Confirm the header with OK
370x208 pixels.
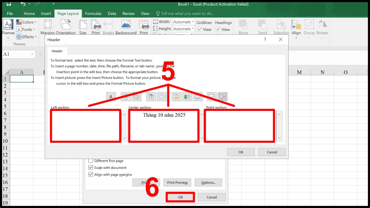(240, 152)
